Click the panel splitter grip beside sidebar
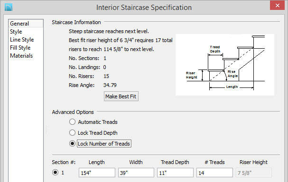Viewport: 288px width, 182px height. point(46,130)
